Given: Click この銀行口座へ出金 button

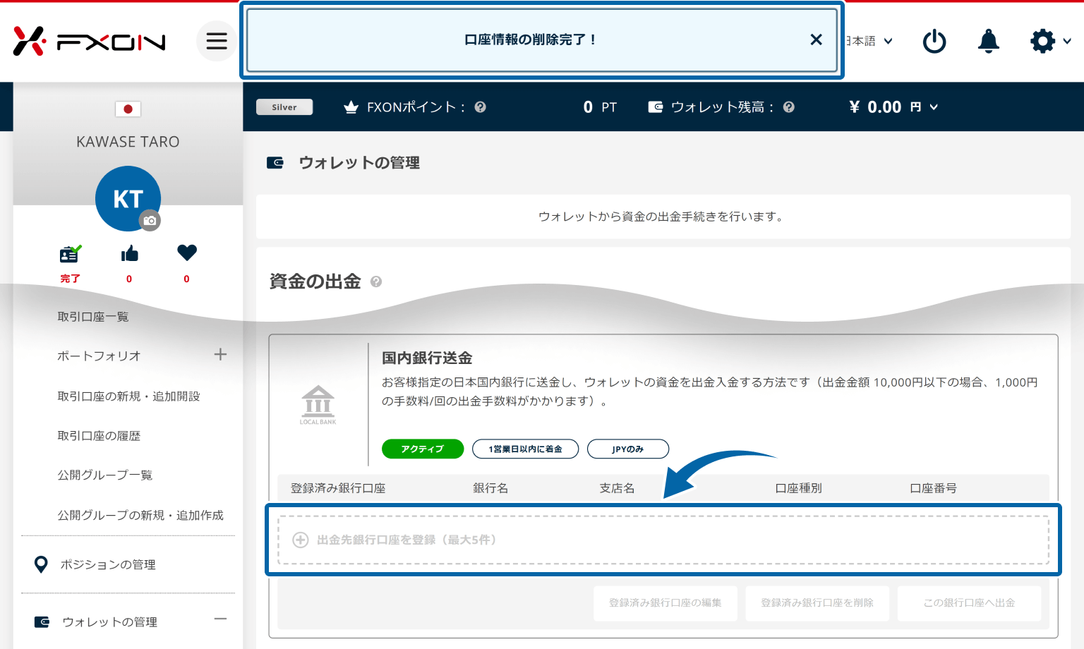Looking at the screenshot, I should [969, 602].
